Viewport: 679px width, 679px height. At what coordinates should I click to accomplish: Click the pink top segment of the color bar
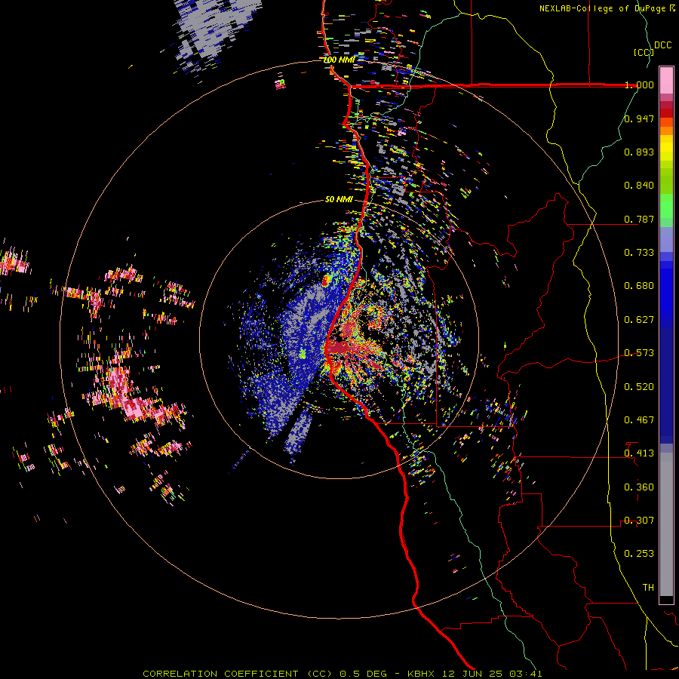pyautogui.click(x=666, y=80)
